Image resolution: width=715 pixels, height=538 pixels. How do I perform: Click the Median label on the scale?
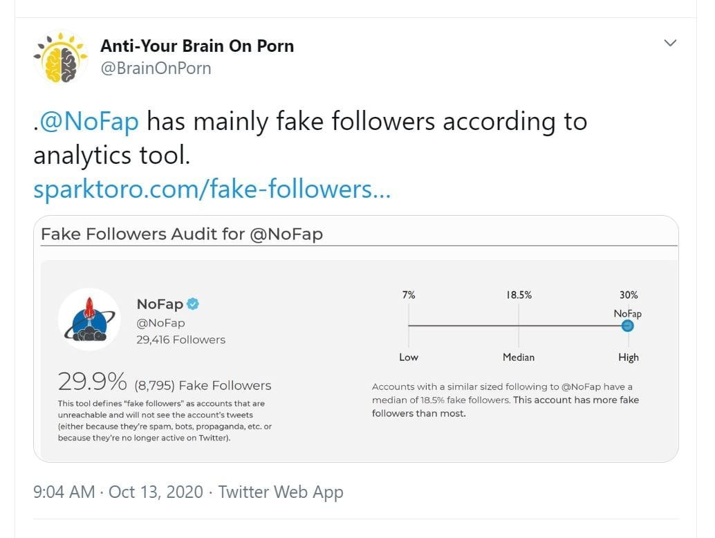519,358
